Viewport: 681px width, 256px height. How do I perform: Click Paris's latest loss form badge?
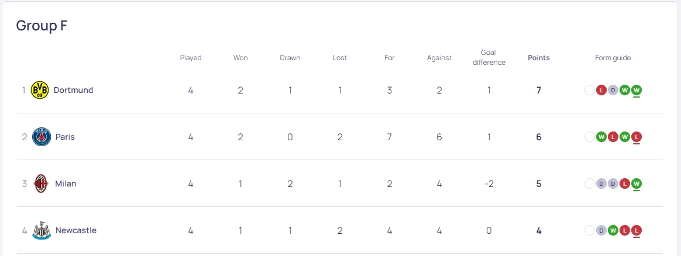[637, 137]
